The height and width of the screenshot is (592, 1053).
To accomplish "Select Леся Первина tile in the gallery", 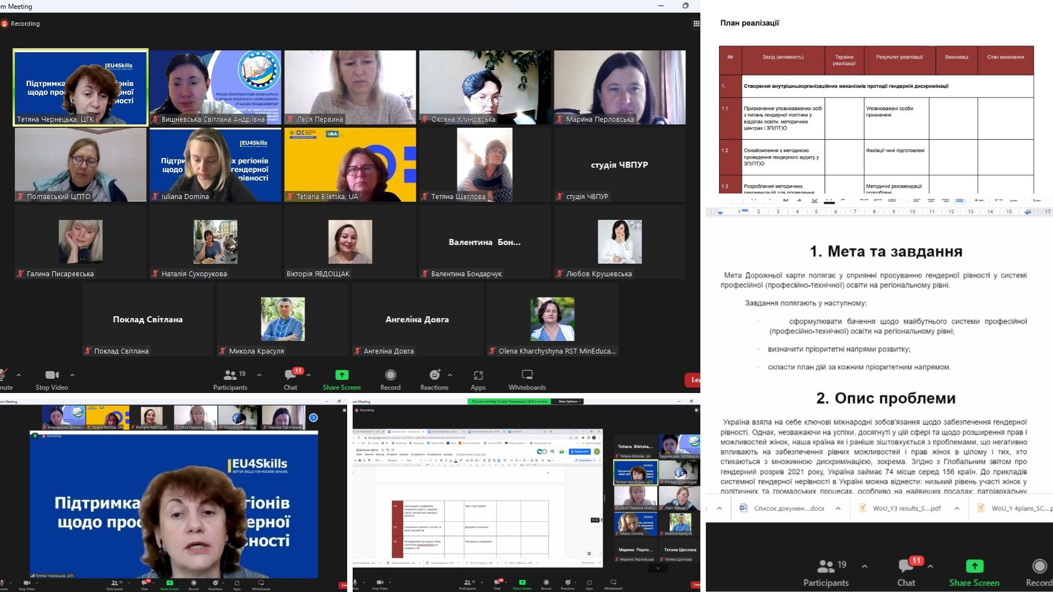I will [x=350, y=88].
